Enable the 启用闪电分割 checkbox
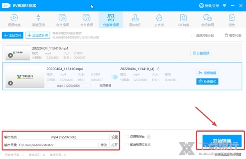 point(193,36)
